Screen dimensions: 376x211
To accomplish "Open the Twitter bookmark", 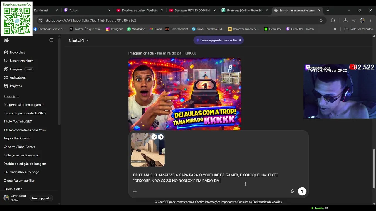I will pos(86,29).
